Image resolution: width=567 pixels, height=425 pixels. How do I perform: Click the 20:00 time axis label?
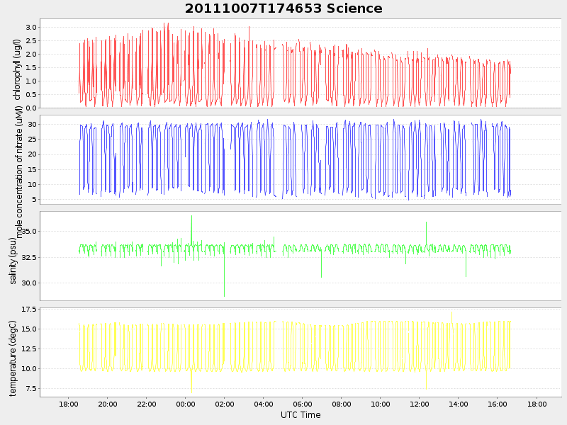108,404
